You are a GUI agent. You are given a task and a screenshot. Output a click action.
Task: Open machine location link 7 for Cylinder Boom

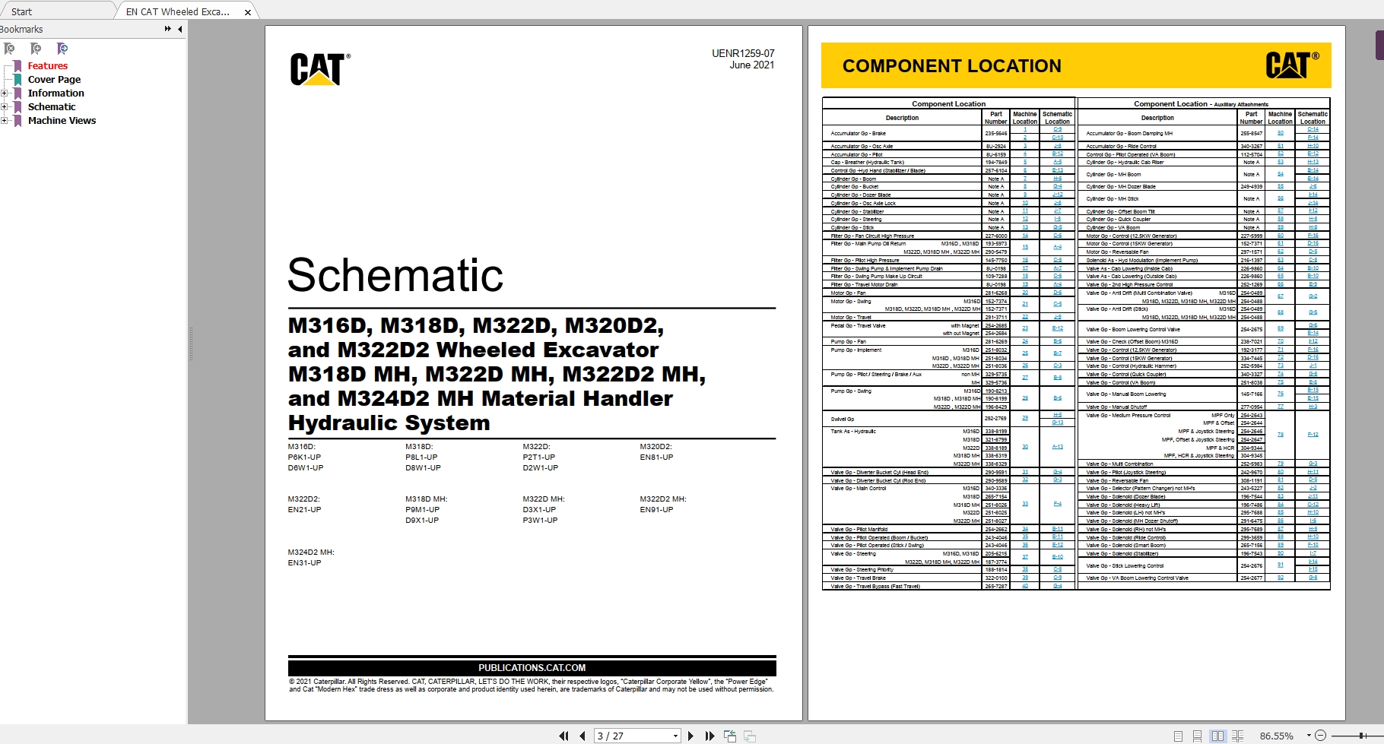point(1025,179)
